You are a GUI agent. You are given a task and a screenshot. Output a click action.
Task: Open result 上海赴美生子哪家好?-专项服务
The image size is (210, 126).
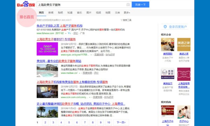(56, 39)
